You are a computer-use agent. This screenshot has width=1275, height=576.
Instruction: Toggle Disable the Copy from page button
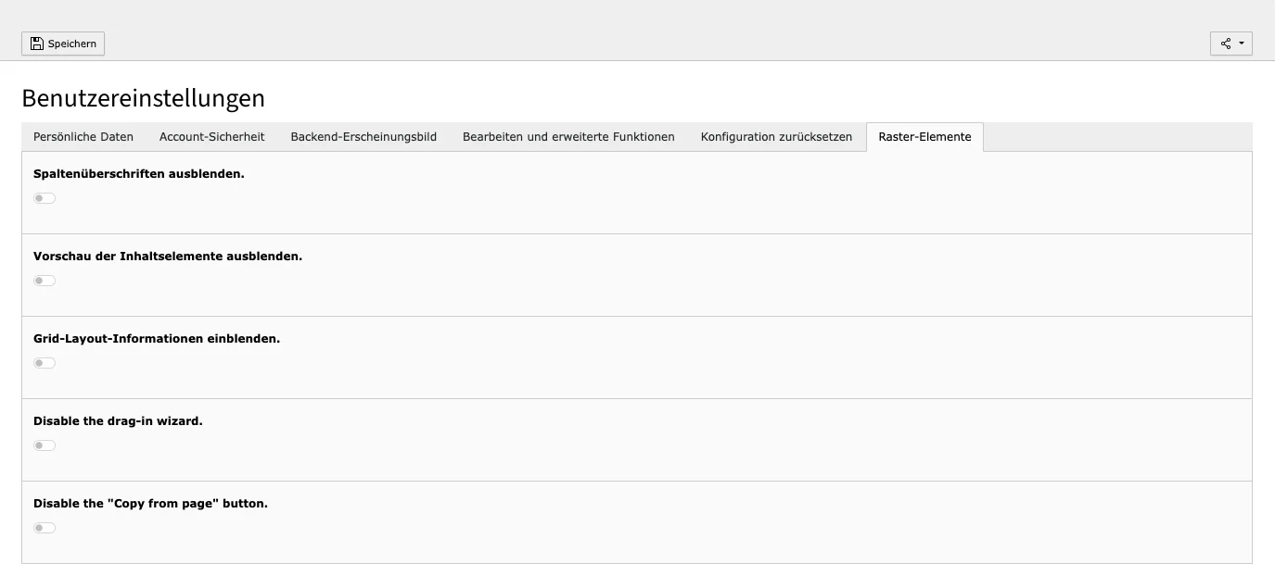pos(44,527)
